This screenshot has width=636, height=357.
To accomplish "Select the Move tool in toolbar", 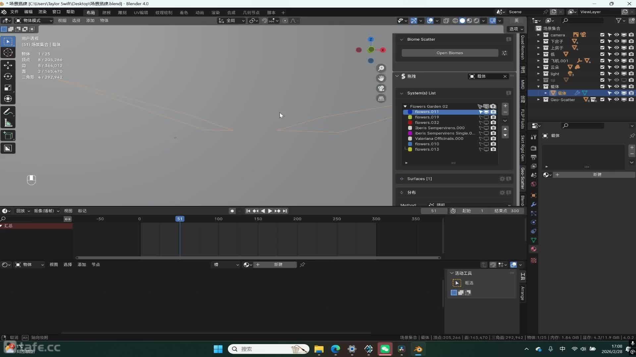I will (8, 65).
